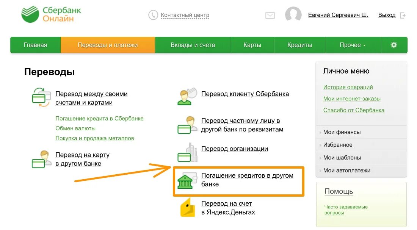
Task: Click the logout door icon
Action: point(403,16)
